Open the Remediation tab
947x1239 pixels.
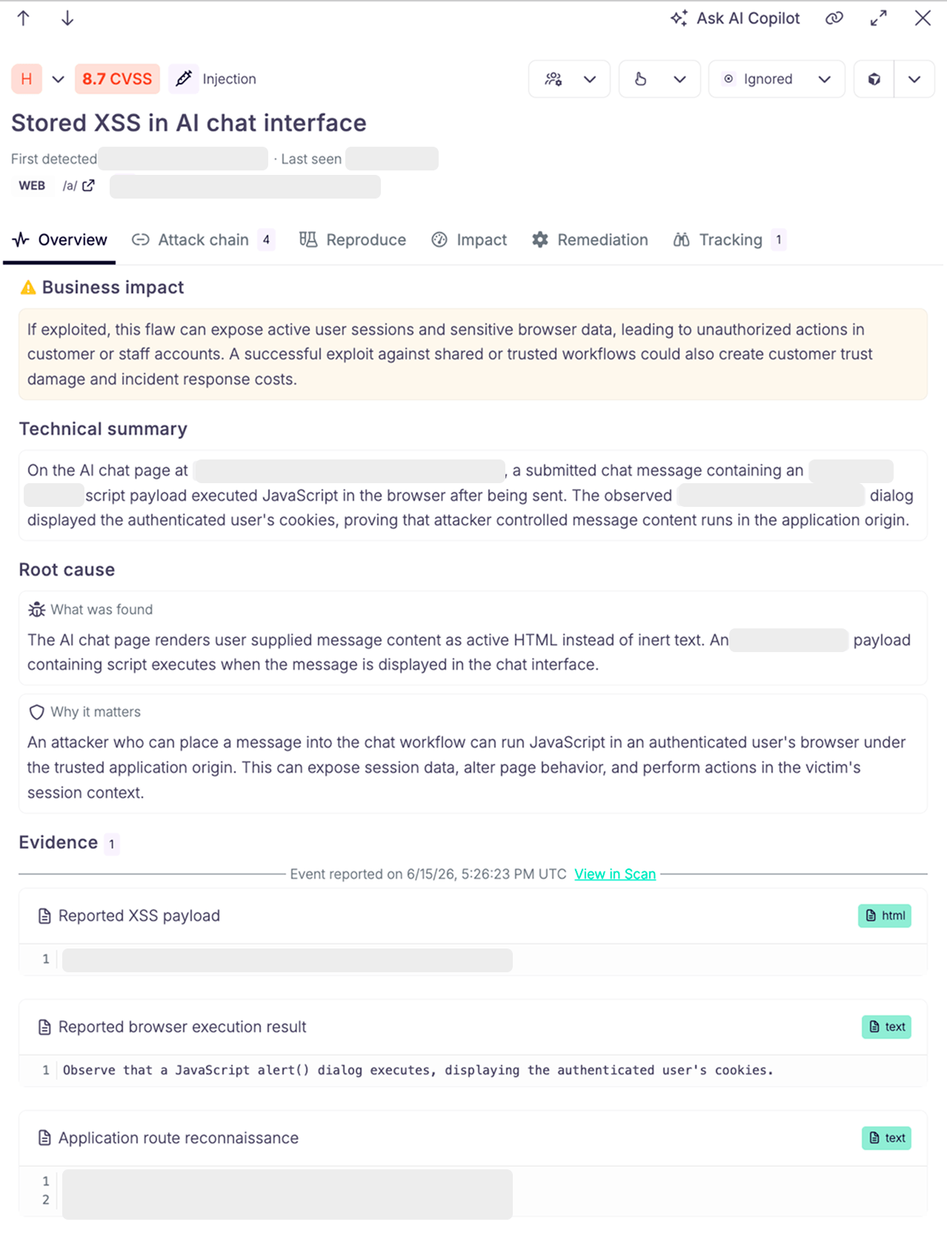pyautogui.click(x=590, y=239)
